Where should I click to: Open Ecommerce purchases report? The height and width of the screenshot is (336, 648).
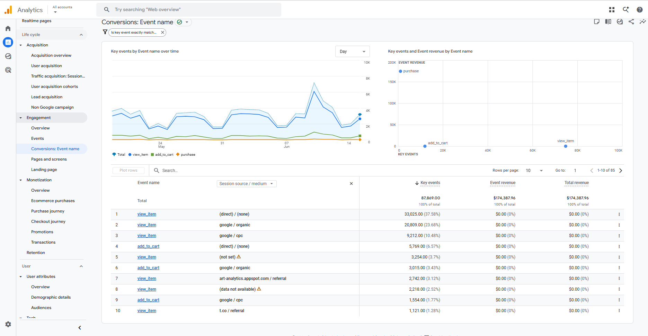[x=53, y=201]
